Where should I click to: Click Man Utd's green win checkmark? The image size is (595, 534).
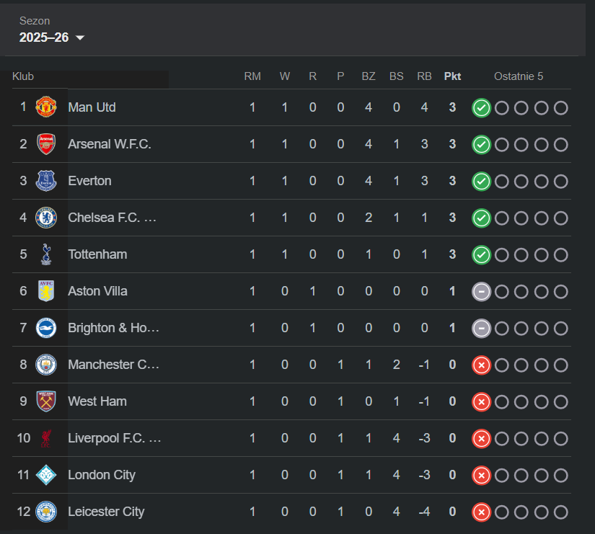pyautogui.click(x=481, y=107)
